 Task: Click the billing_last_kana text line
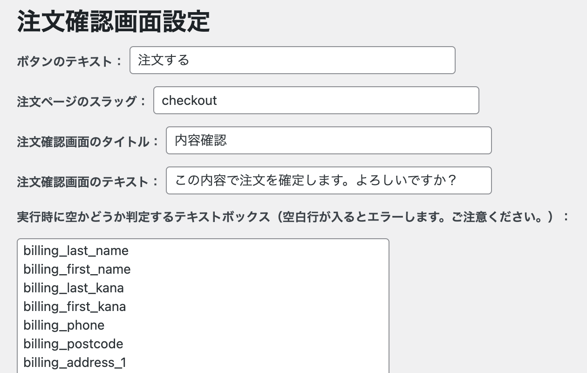pos(73,288)
